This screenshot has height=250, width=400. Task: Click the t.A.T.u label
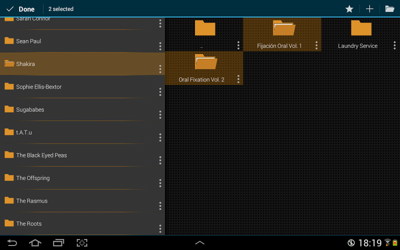(x=24, y=132)
